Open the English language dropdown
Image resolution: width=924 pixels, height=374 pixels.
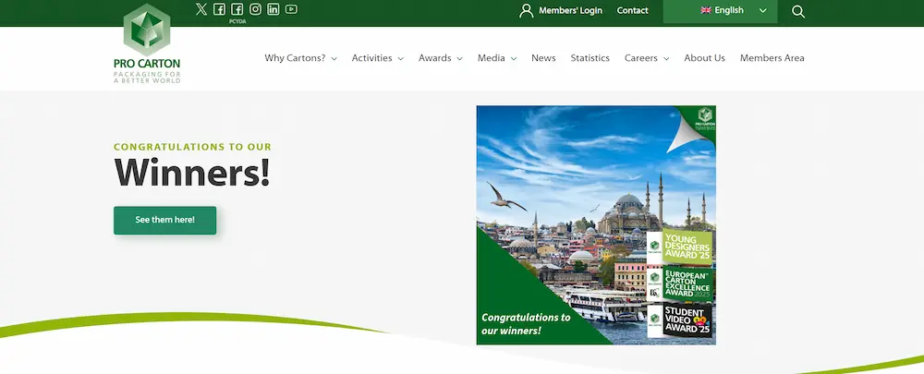click(x=720, y=10)
